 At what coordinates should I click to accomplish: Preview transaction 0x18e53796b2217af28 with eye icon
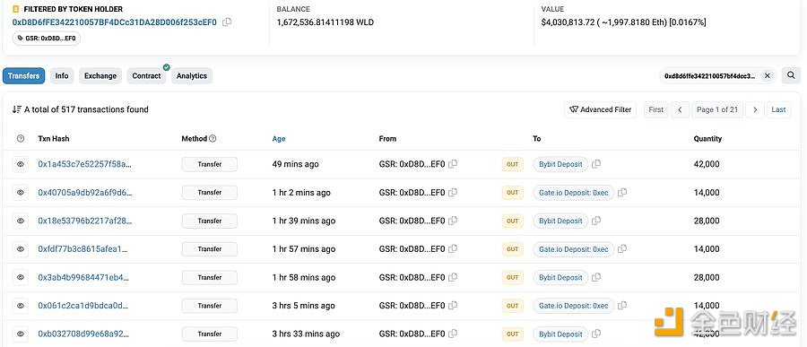pos(21,221)
